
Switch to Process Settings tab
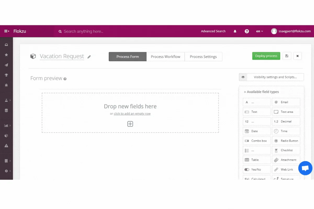point(203,57)
